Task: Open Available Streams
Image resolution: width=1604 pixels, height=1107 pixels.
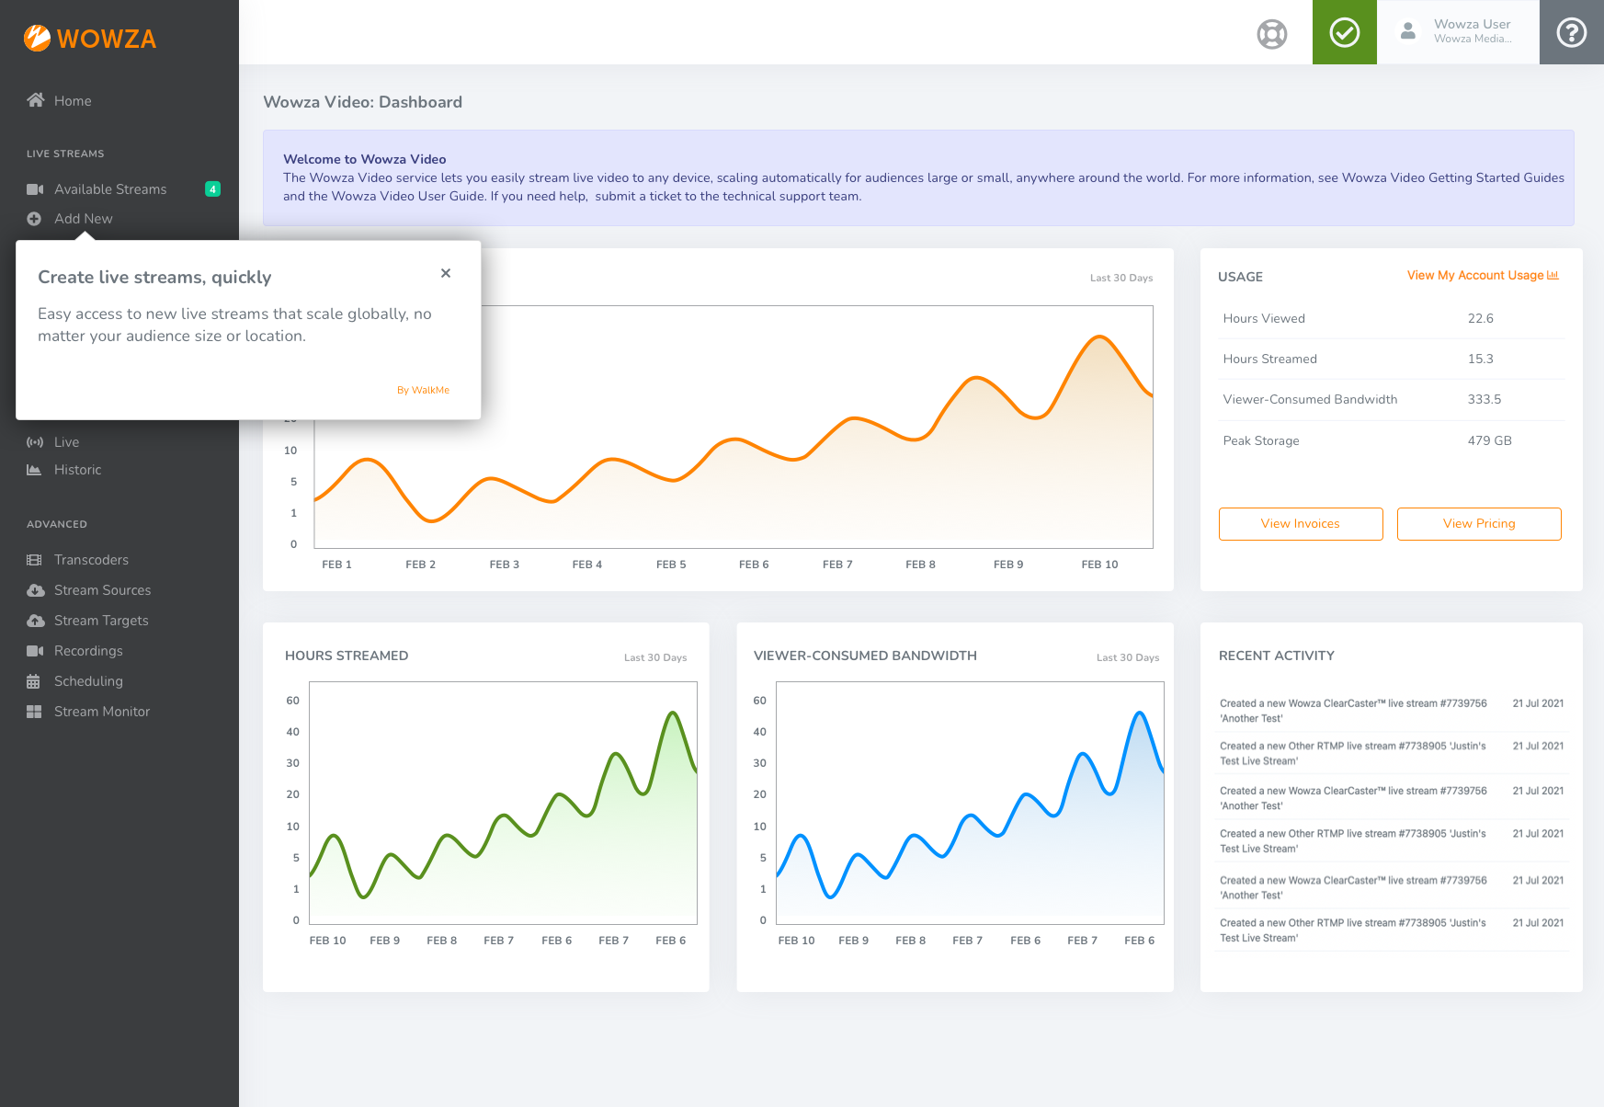Action: 110,189
